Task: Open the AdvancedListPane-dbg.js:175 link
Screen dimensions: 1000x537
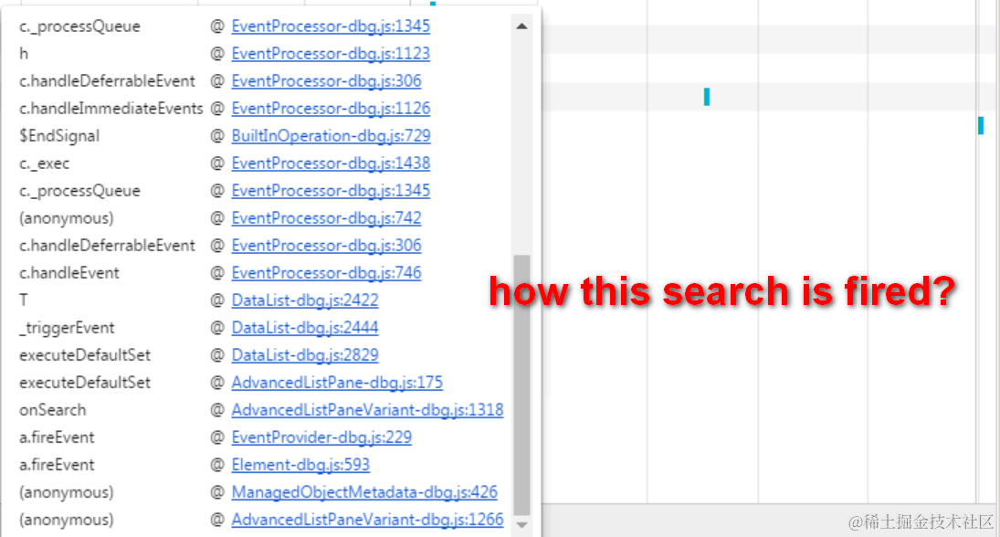Action: point(337,383)
